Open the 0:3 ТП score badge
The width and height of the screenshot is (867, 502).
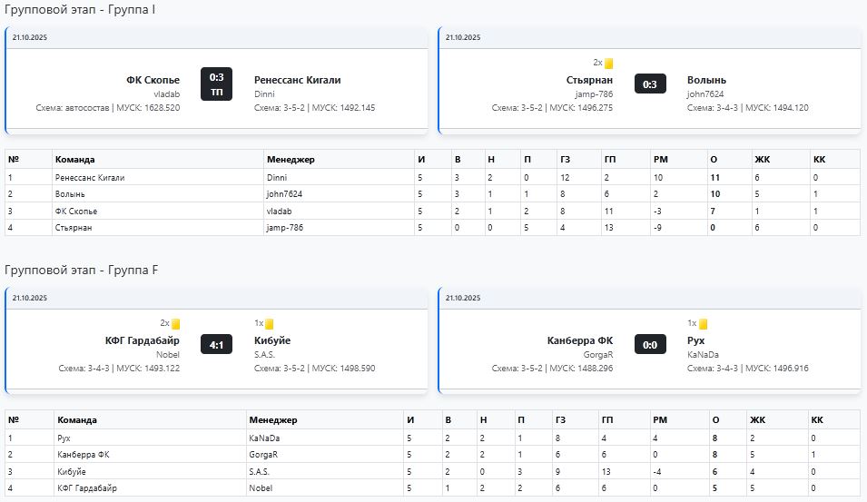[x=217, y=84]
